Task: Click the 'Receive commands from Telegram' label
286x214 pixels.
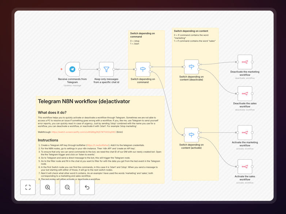Action: pyautogui.click(x=72, y=80)
